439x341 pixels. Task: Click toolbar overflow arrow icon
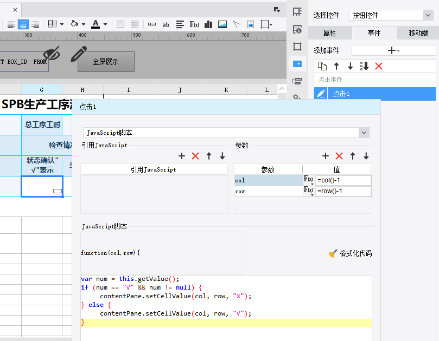click(x=277, y=10)
